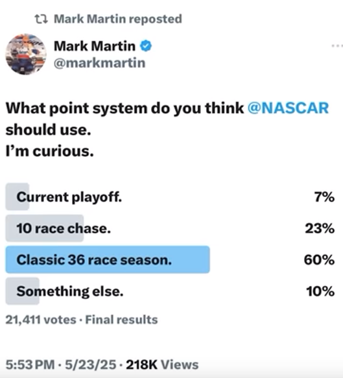Open Mark Martin's profile avatar
Viewport: 343px width, 378px height.
click(x=26, y=54)
